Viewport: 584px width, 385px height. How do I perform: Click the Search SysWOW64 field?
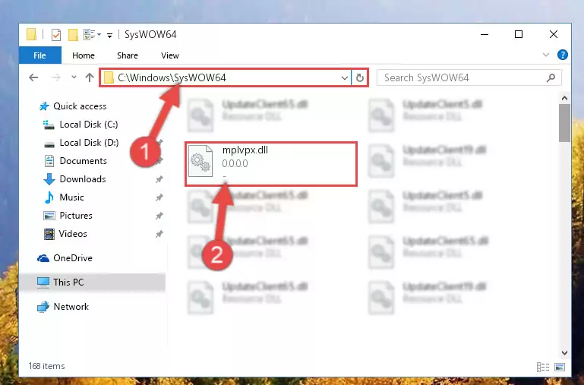coord(469,77)
